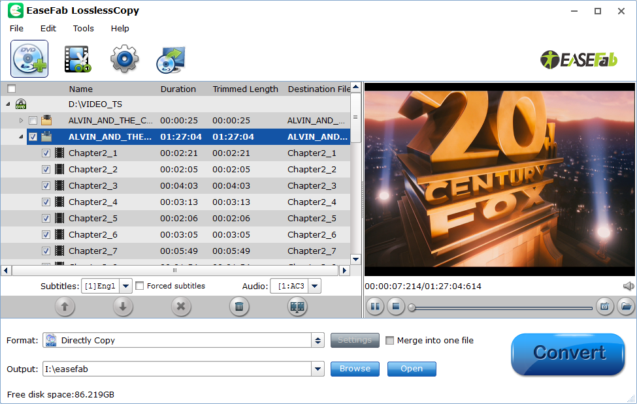The width and height of the screenshot is (637, 404).
Task: Click the Output path field I:\easefab
Action: (x=178, y=369)
